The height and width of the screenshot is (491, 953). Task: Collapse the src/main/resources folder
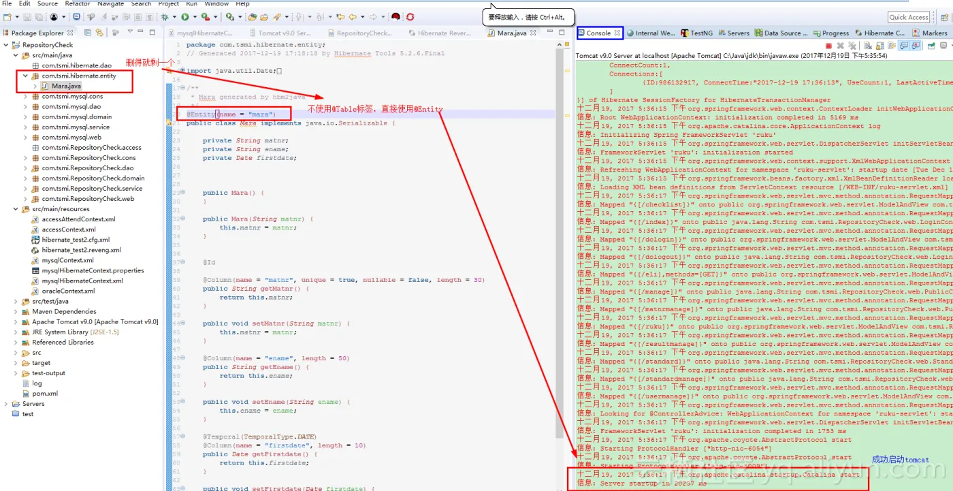pos(16,209)
